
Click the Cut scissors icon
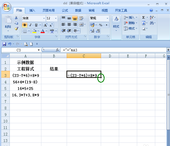(x=16, y=18)
